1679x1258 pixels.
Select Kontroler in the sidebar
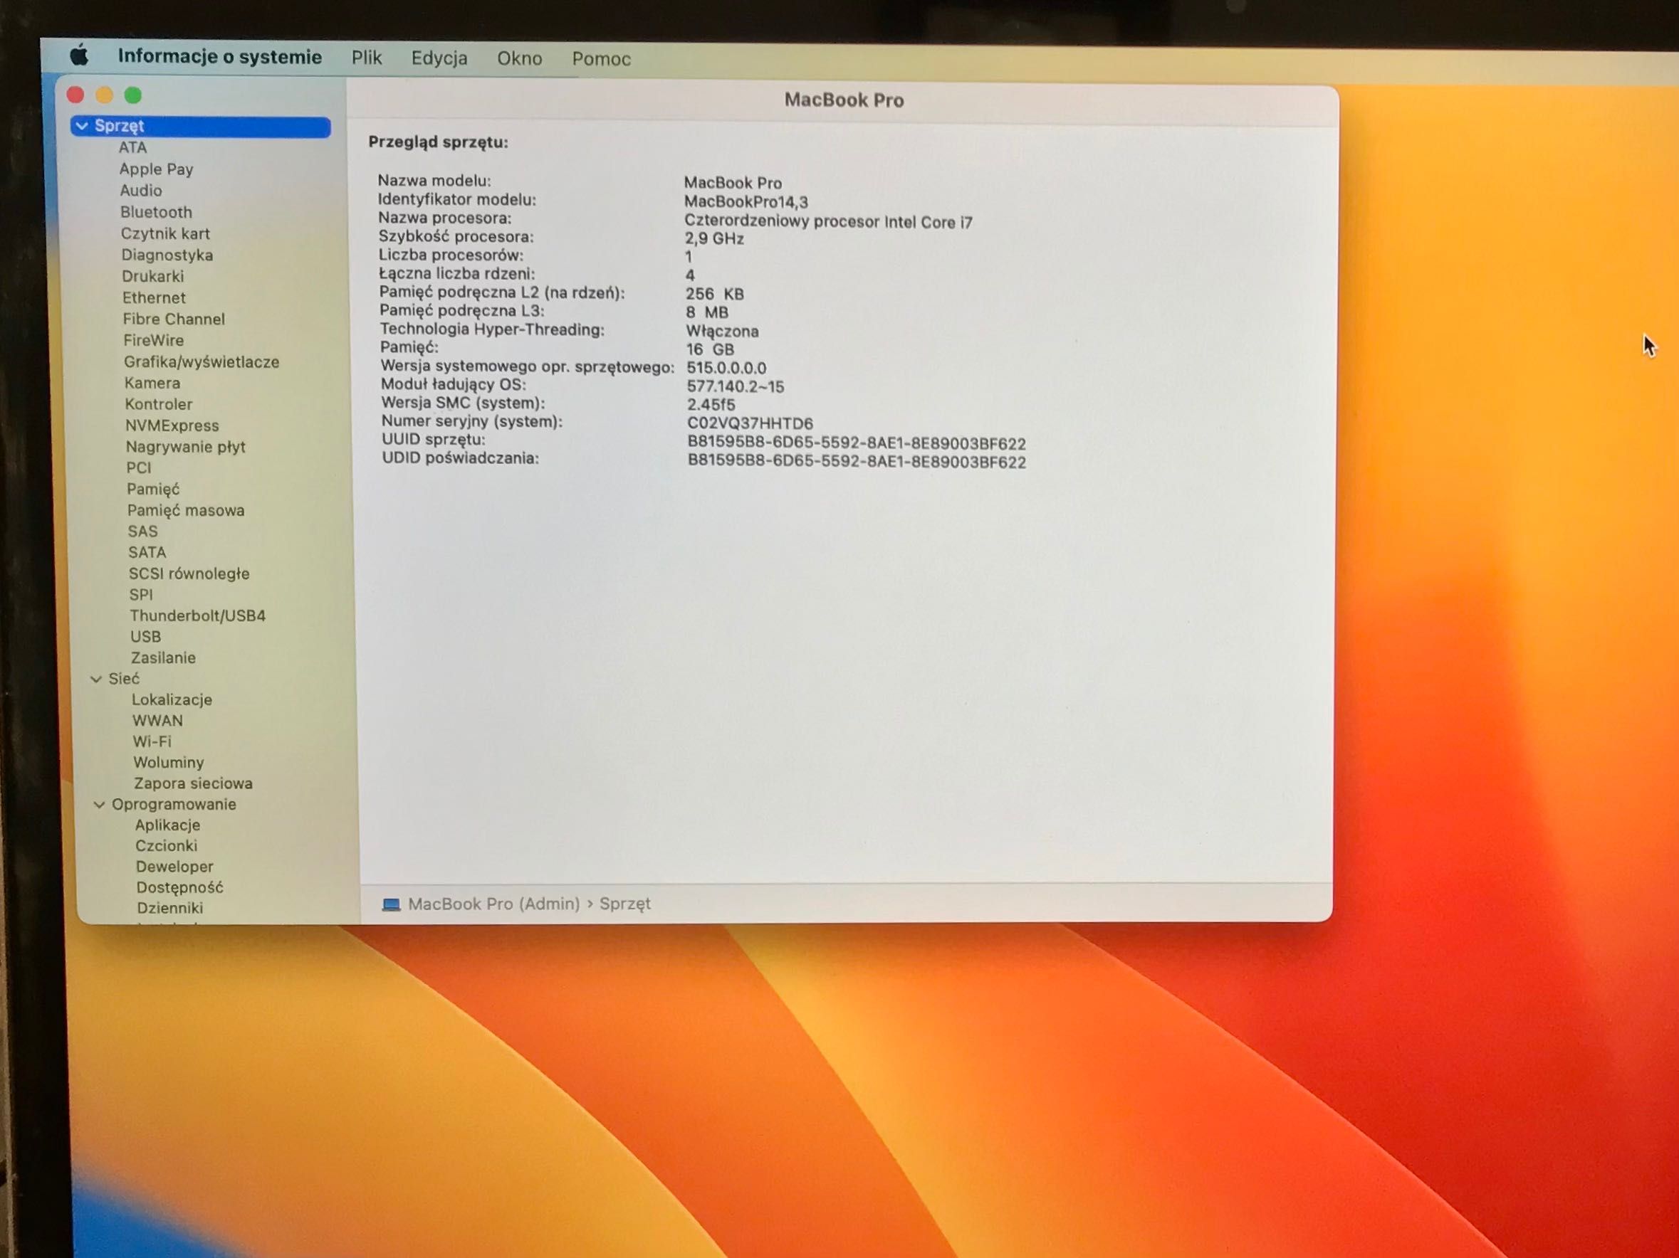(x=159, y=404)
